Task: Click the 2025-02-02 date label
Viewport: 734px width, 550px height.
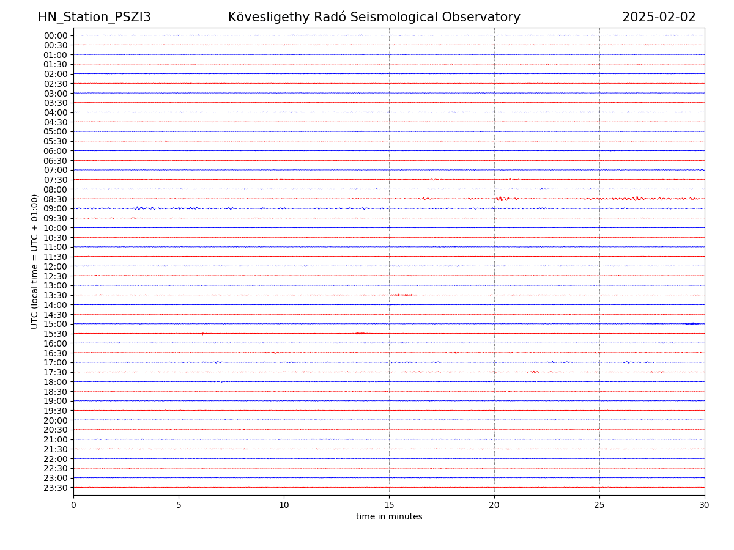Action: pos(659,17)
